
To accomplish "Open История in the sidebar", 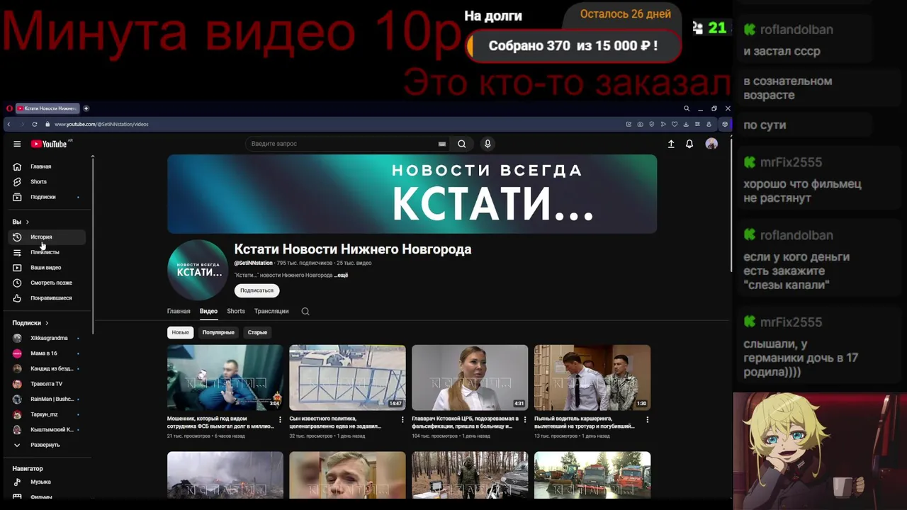I will coord(48,237).
